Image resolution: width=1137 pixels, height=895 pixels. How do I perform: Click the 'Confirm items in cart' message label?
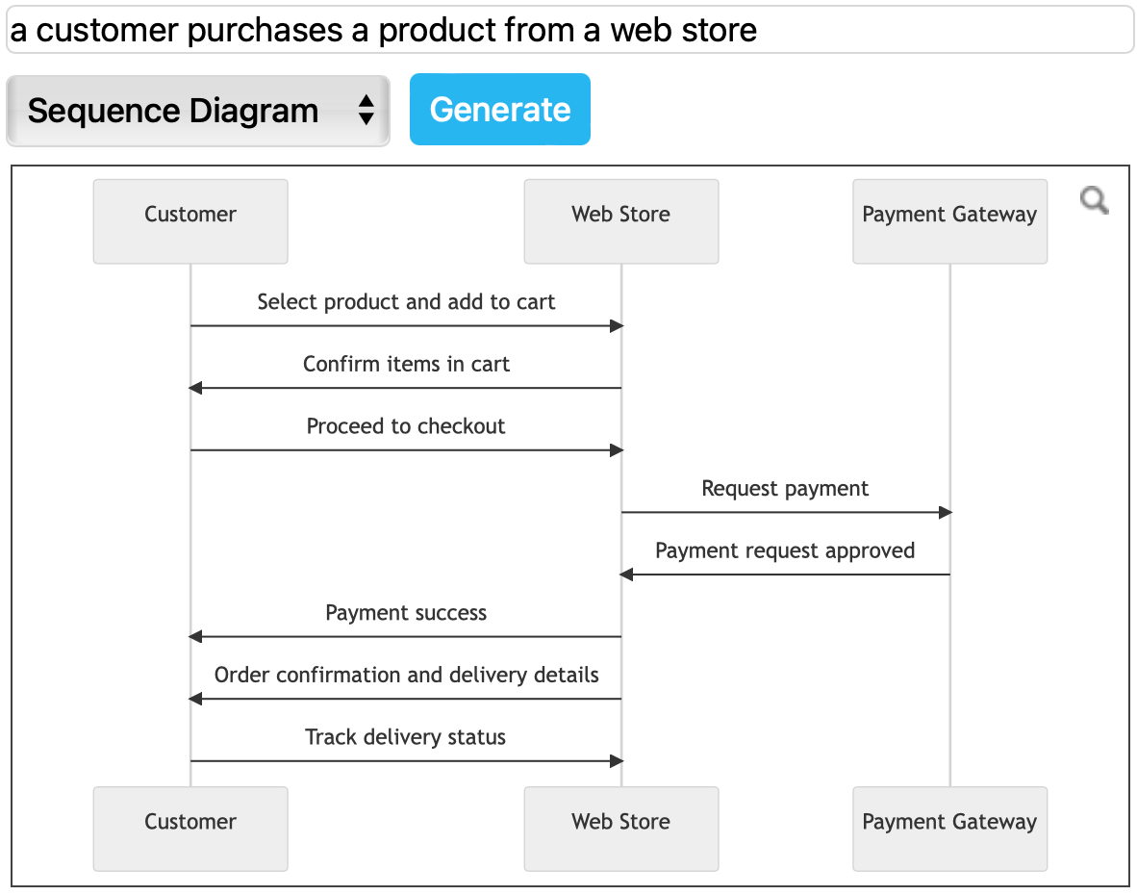point(406,364)
